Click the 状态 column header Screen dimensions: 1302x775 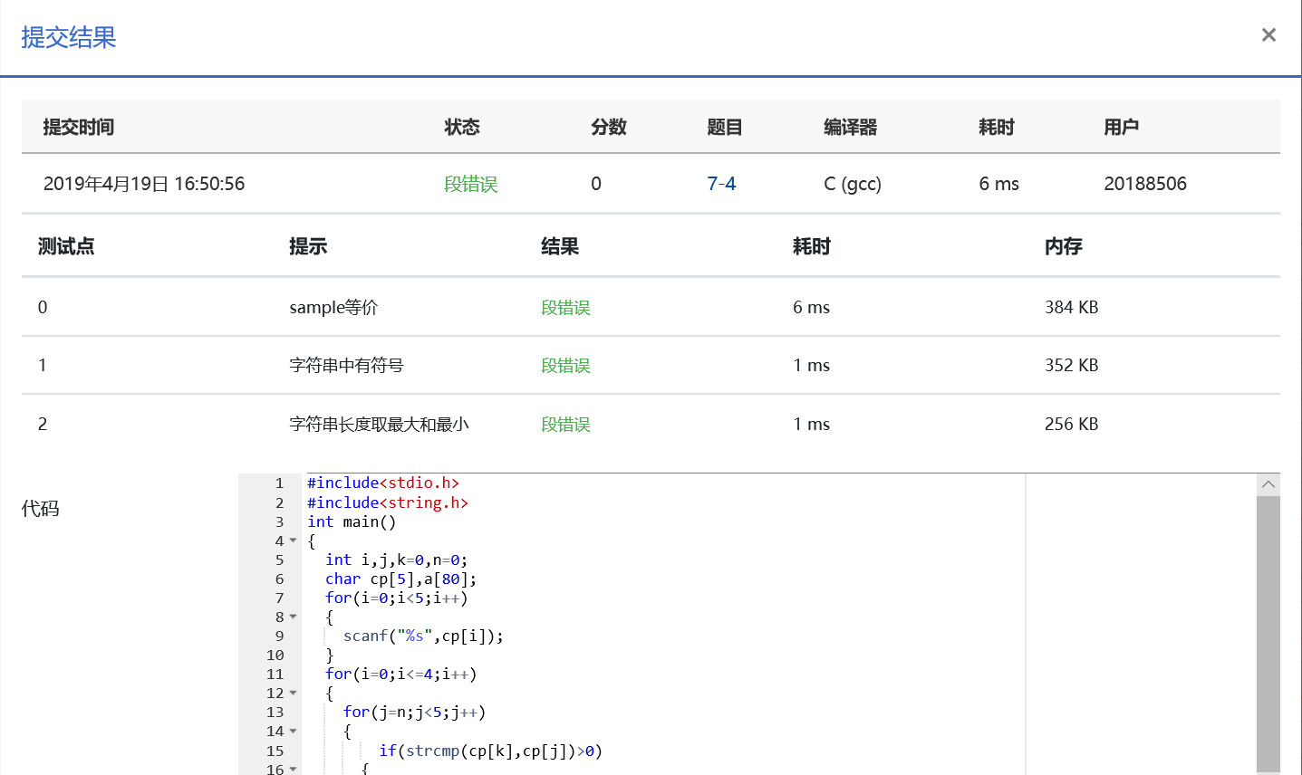462,128
